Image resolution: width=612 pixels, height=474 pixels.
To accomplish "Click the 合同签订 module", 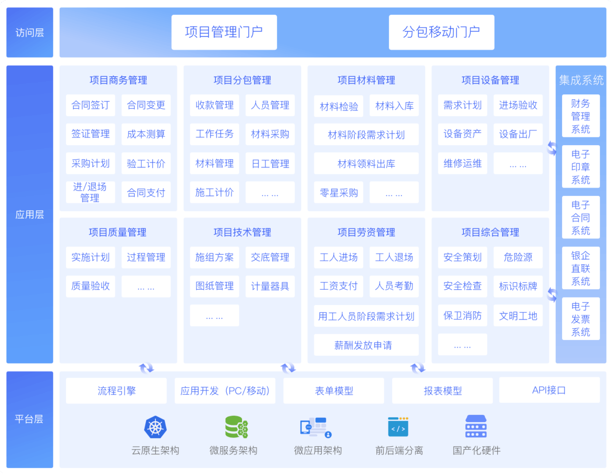I will click(x=90, y=106).
